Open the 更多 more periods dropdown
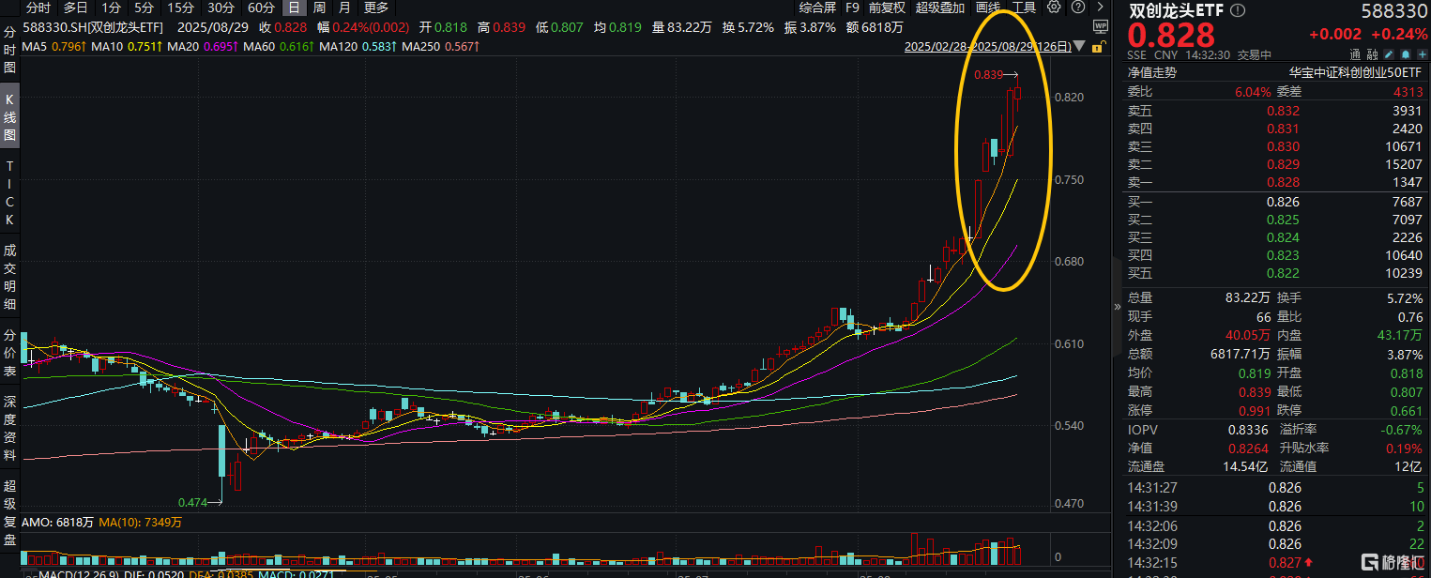This screenshot has width=1431, height=578. [x=376, y=8]
